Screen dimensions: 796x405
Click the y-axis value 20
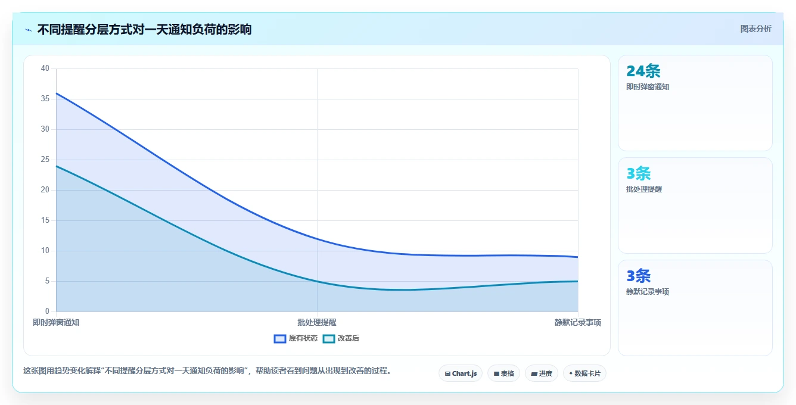(45, 190)
